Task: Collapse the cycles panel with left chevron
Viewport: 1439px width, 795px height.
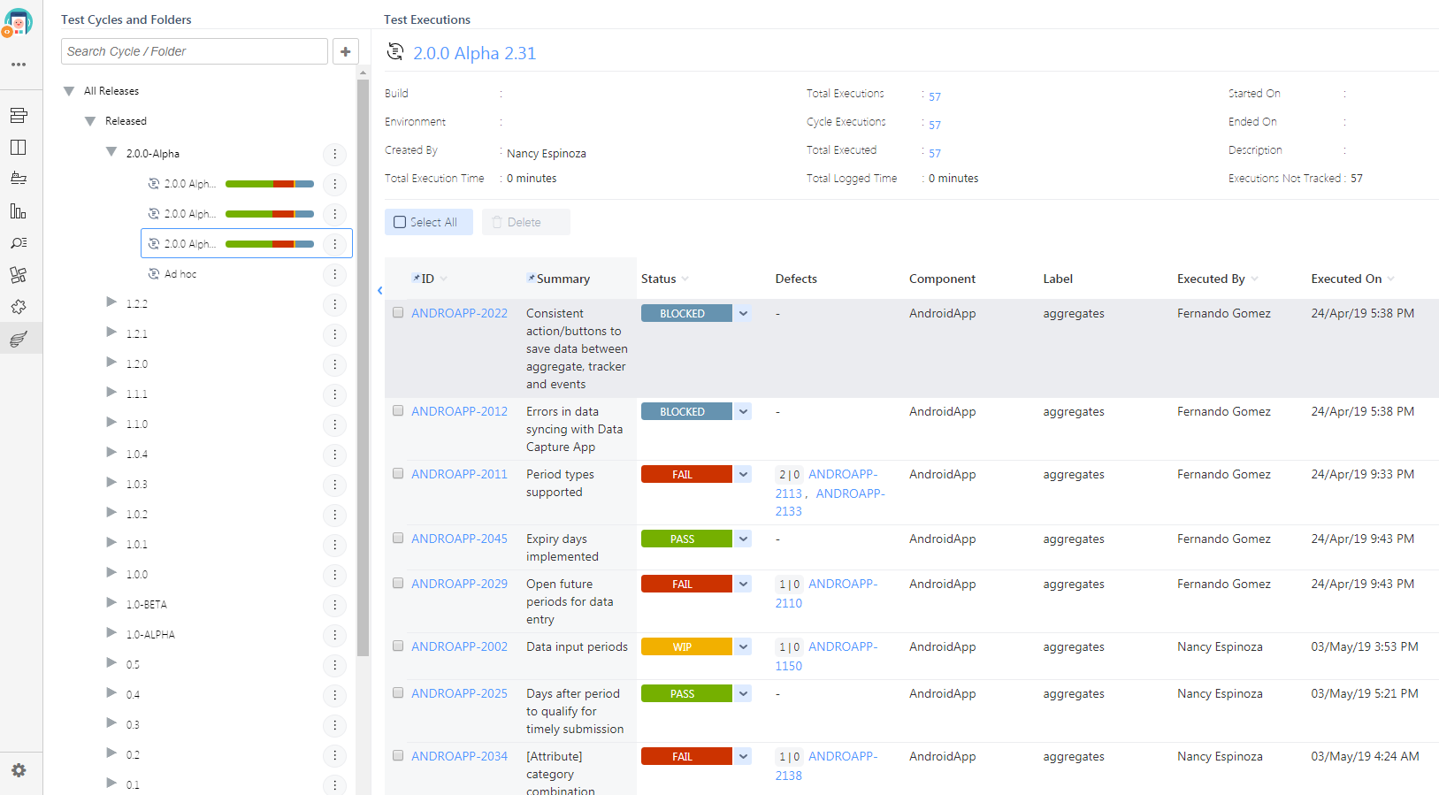Action: click(379, 290)
